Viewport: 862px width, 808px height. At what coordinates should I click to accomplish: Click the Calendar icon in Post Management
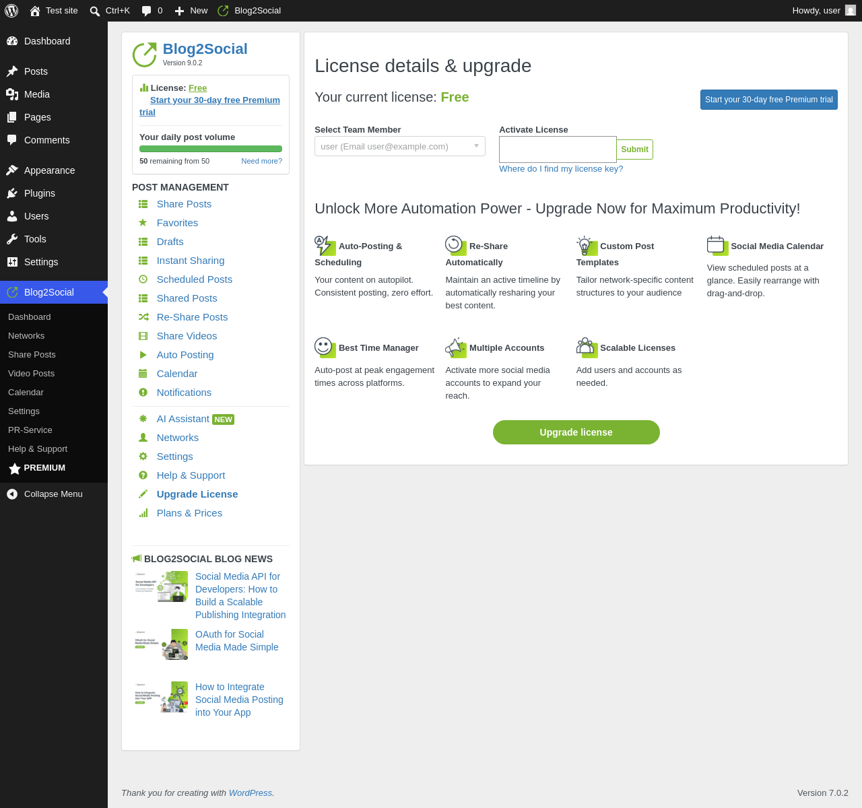pos(143,374)
